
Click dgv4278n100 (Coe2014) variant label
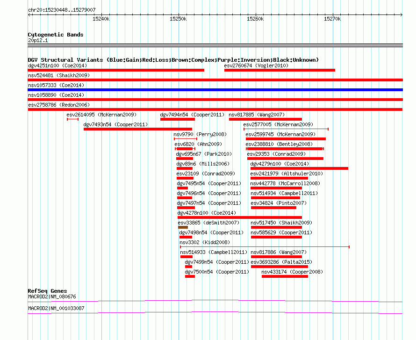click(207, 213)
